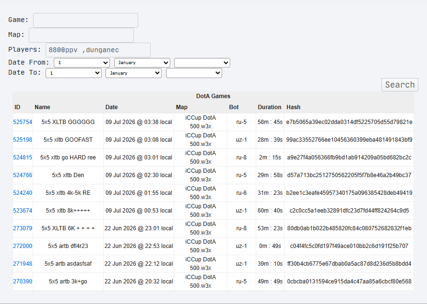Click the Bot column header

tap(234, 107)
